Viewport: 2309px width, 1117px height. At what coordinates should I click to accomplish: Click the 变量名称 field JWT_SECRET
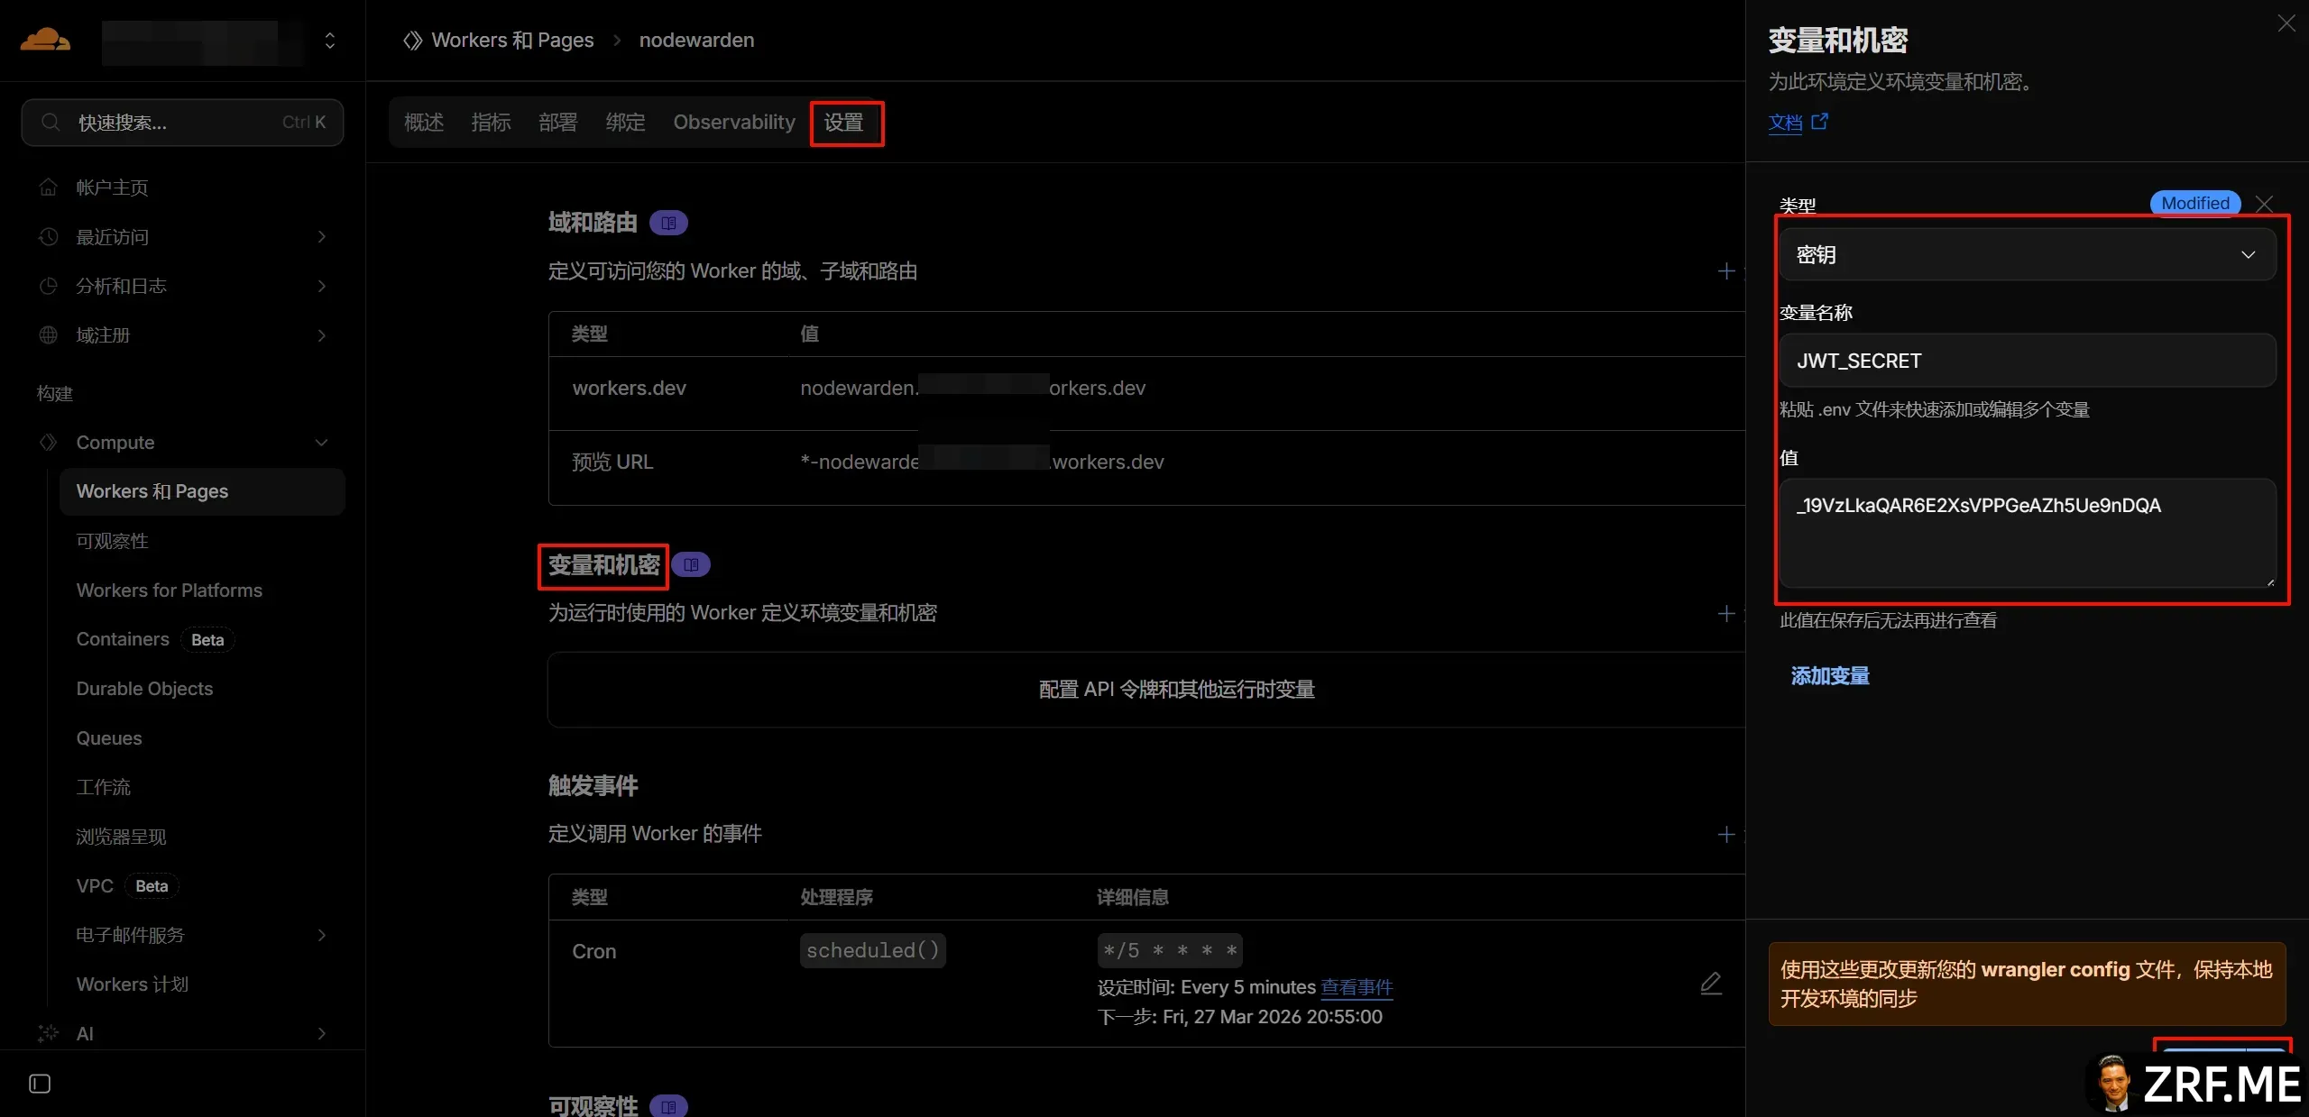click(x=2027, y=361)
